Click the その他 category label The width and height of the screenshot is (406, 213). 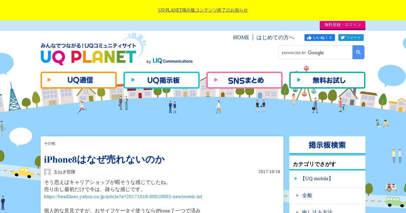click(x=49, y=143)
